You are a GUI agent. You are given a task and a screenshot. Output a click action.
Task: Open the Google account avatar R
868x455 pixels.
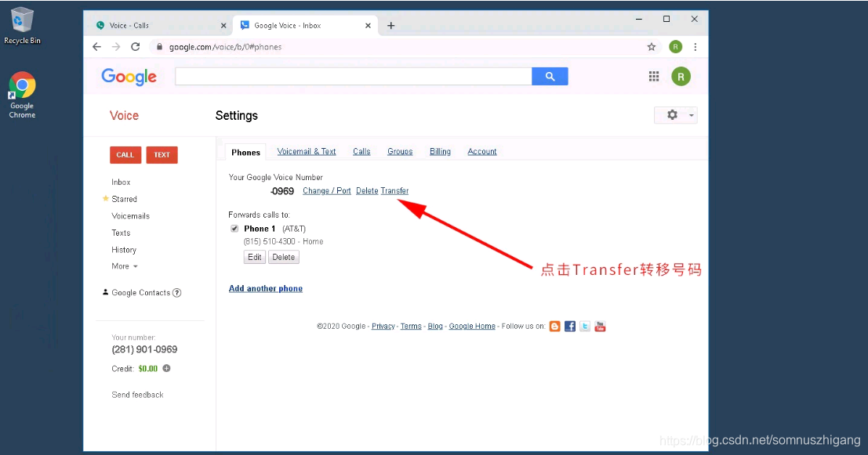pyautogui.click(x=681, y=76)
